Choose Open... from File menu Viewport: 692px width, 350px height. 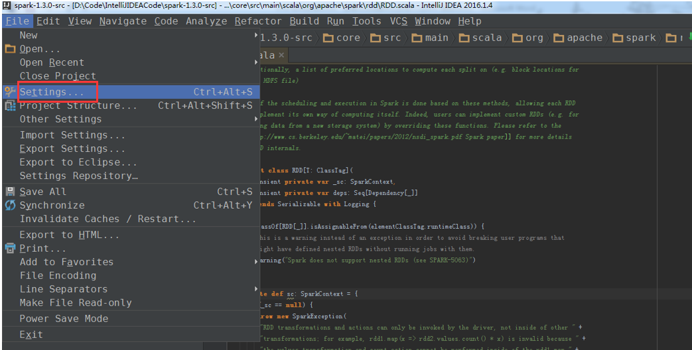point(131,49)
